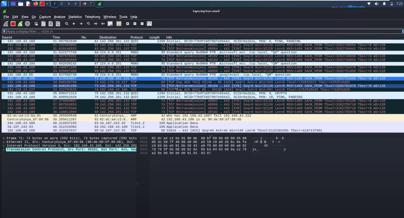404x218 pixels.
Task: Expand the Frame 71 details row
Action: coord(4,138)
